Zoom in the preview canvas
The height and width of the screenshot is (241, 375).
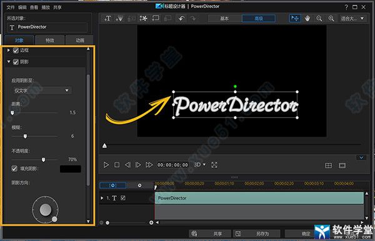click(331, 18)
